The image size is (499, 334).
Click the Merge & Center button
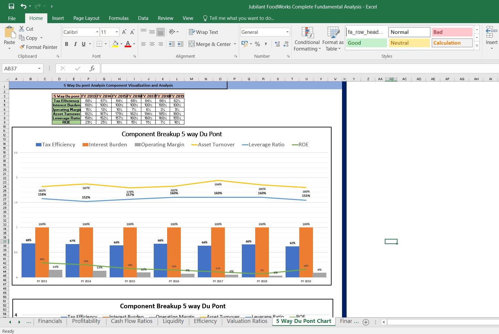tap(210, 44)
